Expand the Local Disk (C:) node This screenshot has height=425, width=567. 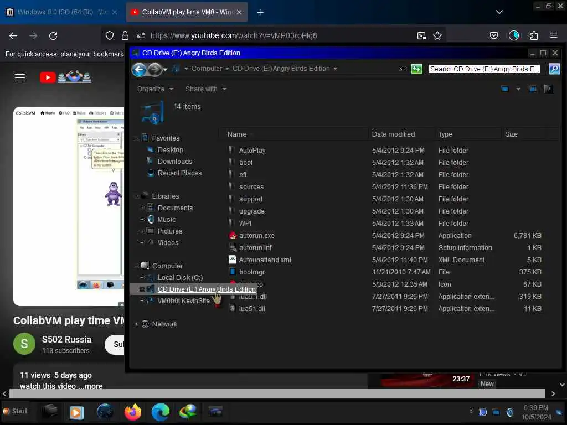pyautogui.click(x=142, y=278)
